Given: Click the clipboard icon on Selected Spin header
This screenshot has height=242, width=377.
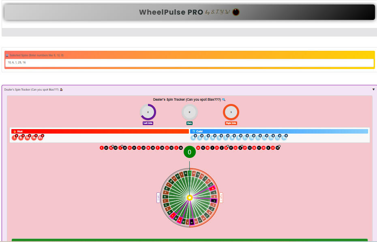Looking at the screenshot, I should point(7,55).
